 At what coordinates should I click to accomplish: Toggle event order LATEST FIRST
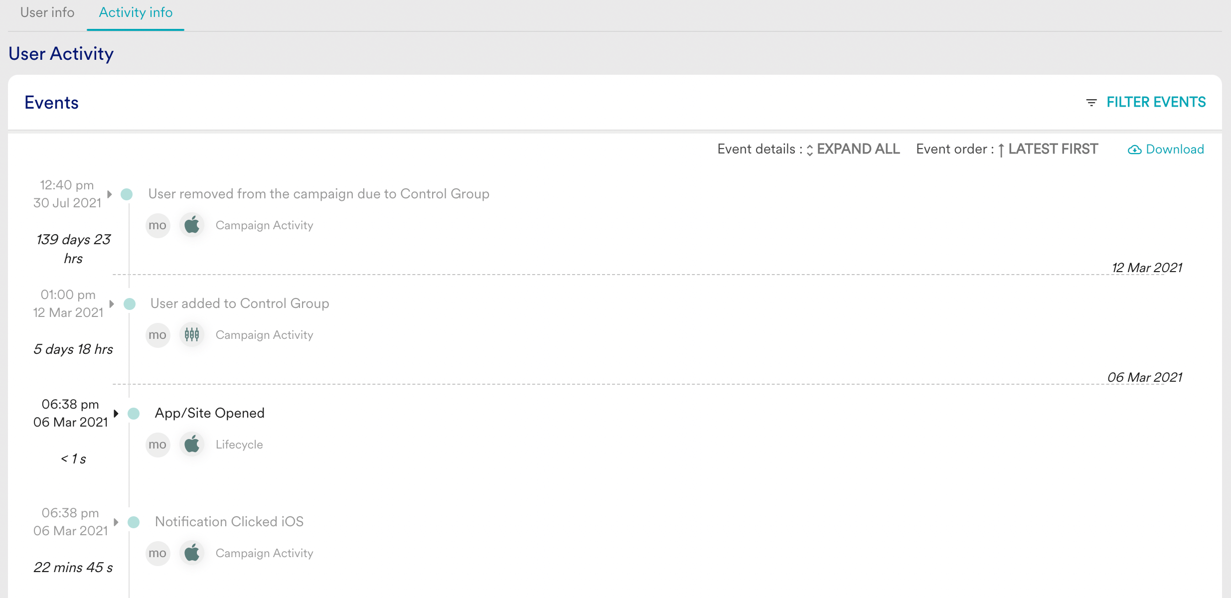pos(1053,149)
